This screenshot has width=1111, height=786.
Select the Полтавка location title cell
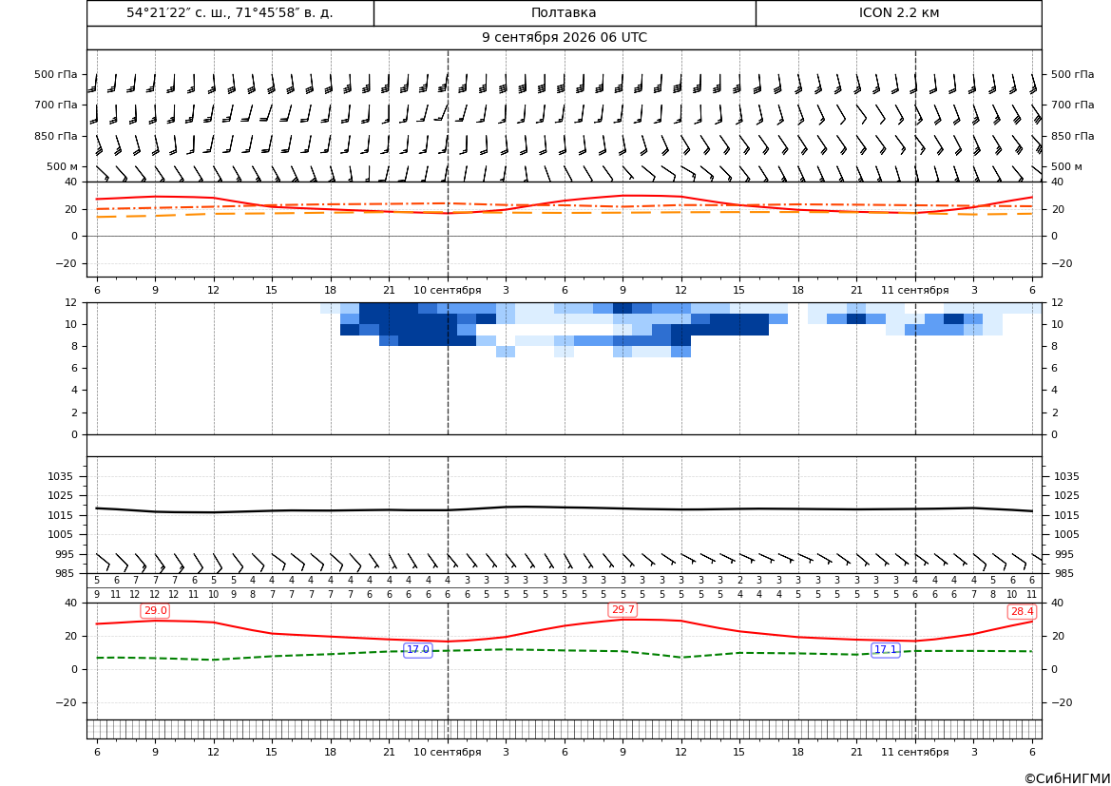point(564,12)
